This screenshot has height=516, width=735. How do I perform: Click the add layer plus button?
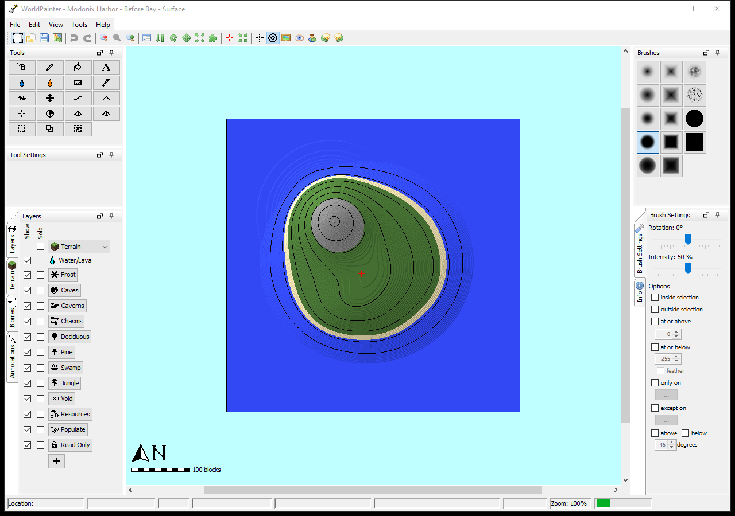[x=56, y=461]
